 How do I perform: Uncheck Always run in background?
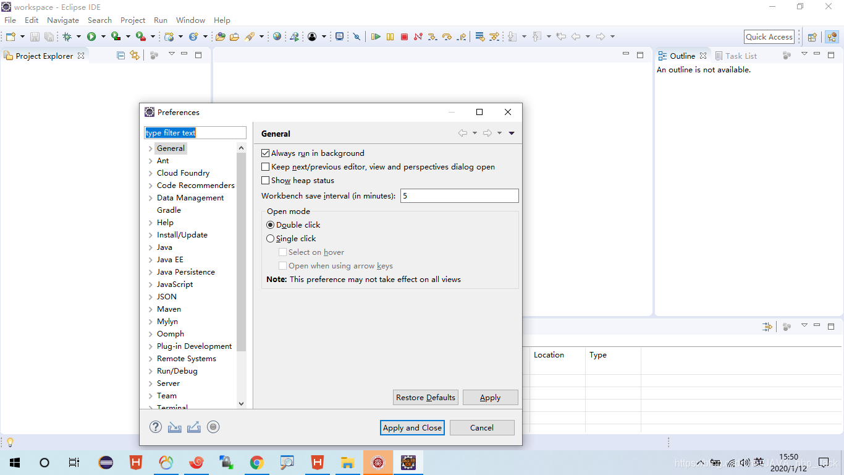coord(266,153)
